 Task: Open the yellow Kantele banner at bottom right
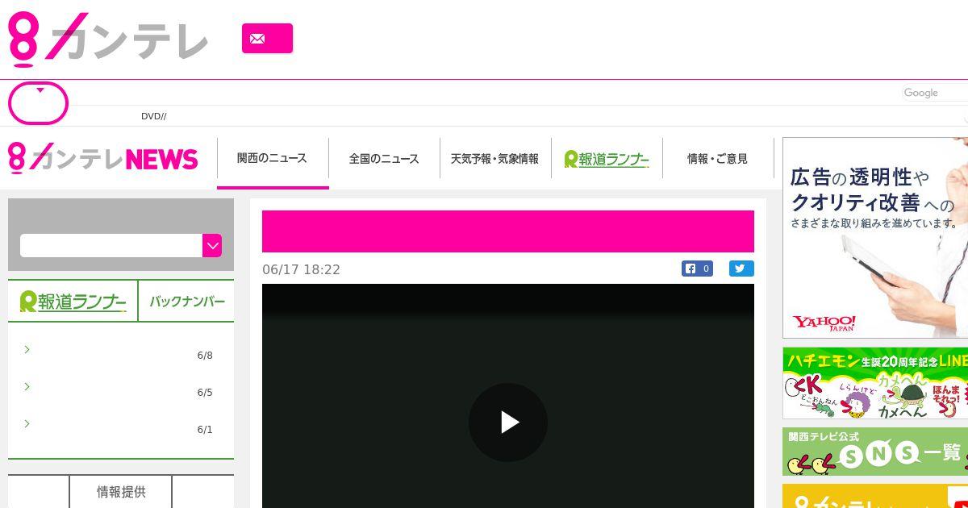[x=875, y=496]
